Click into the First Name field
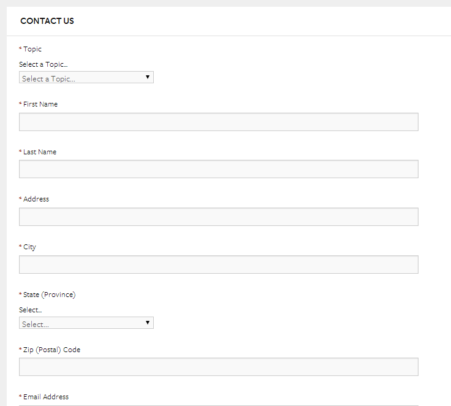Image resolution: width=451 pixels, height=406 pixels. (x=218, y=122)
